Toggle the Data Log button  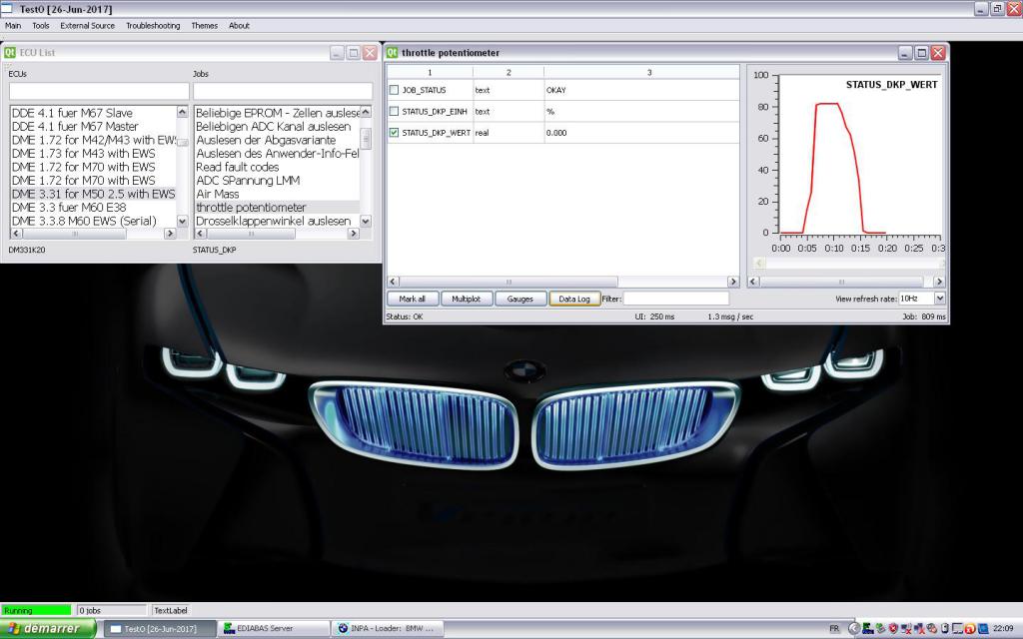click(574, 299)
